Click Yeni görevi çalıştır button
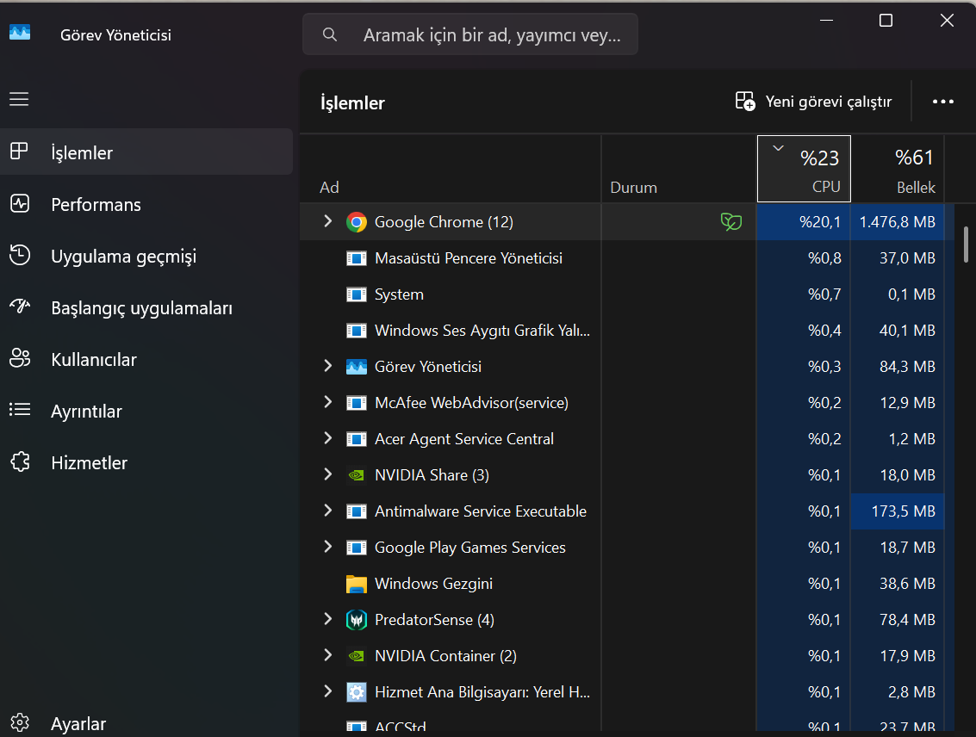 (814, 102)
